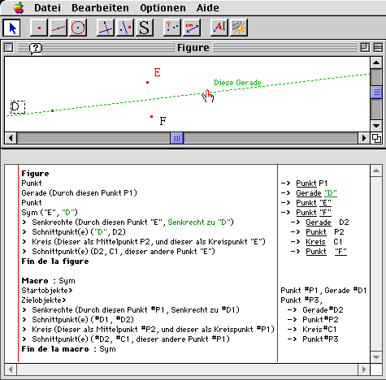
Task: Select the circle tool icon
Action: point(78,28)
